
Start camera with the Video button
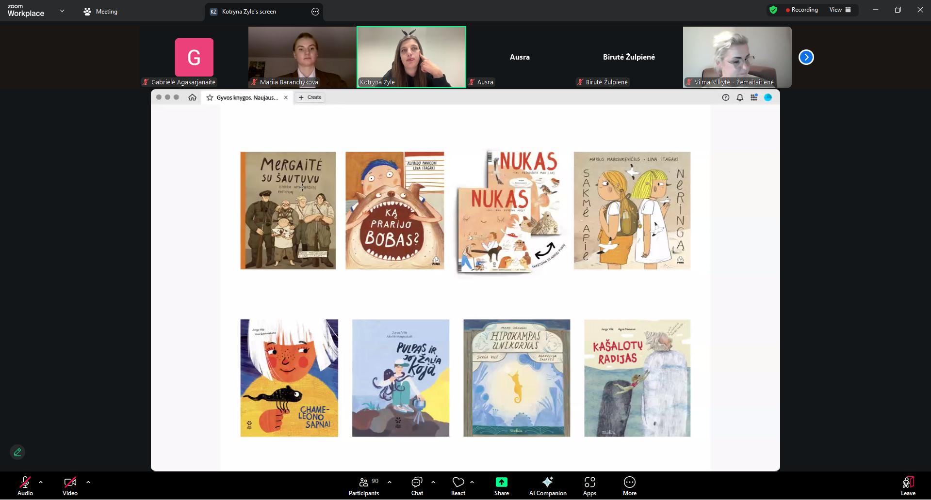click(70, 486)
